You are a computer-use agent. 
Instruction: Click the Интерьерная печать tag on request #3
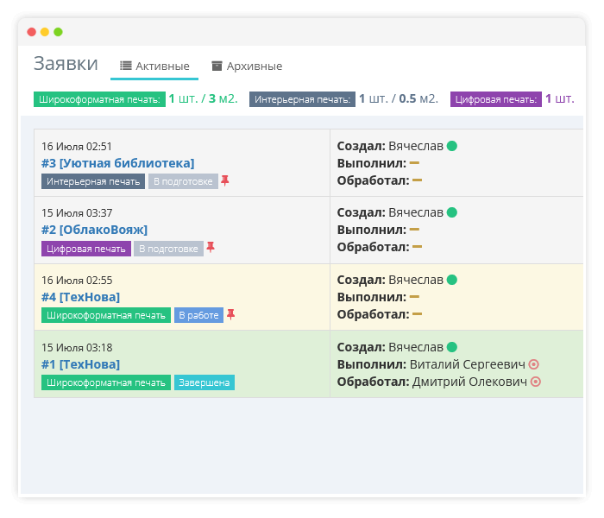93,181
